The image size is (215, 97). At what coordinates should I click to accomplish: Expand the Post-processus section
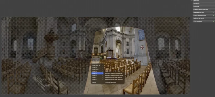coord(204,21)
